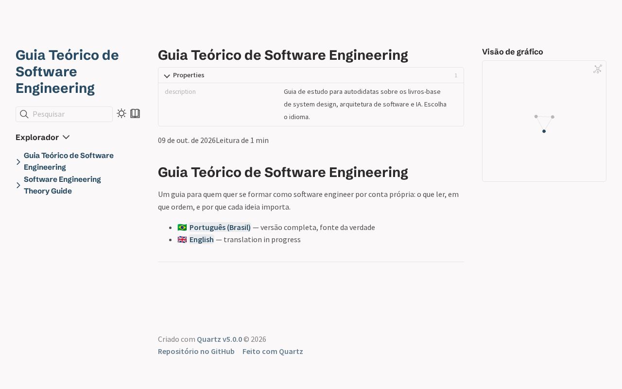Open Repositório no GitHub link
The width and height of the screenshot is (622, 389).
(196, 352)
